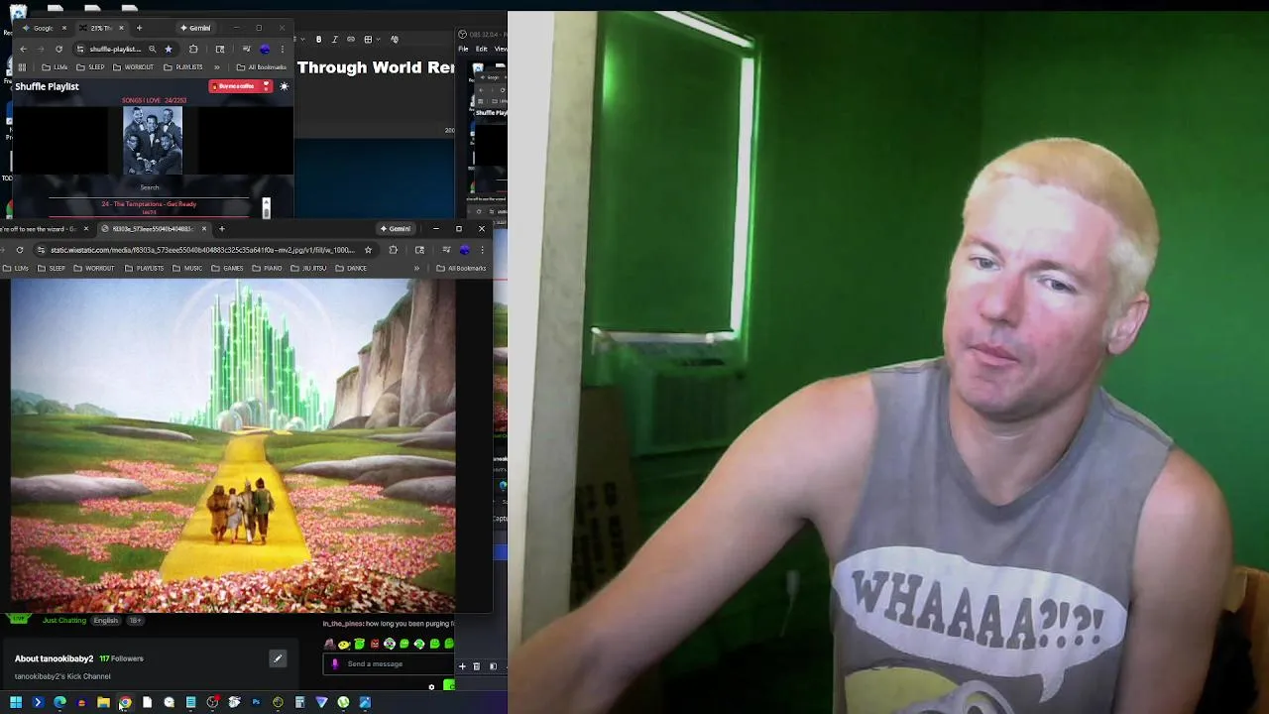Open Extensions icon in Shuffle Playlist Chrome window
The height and width of the screenshot is (714, 1269).
[x=193, y=49]
